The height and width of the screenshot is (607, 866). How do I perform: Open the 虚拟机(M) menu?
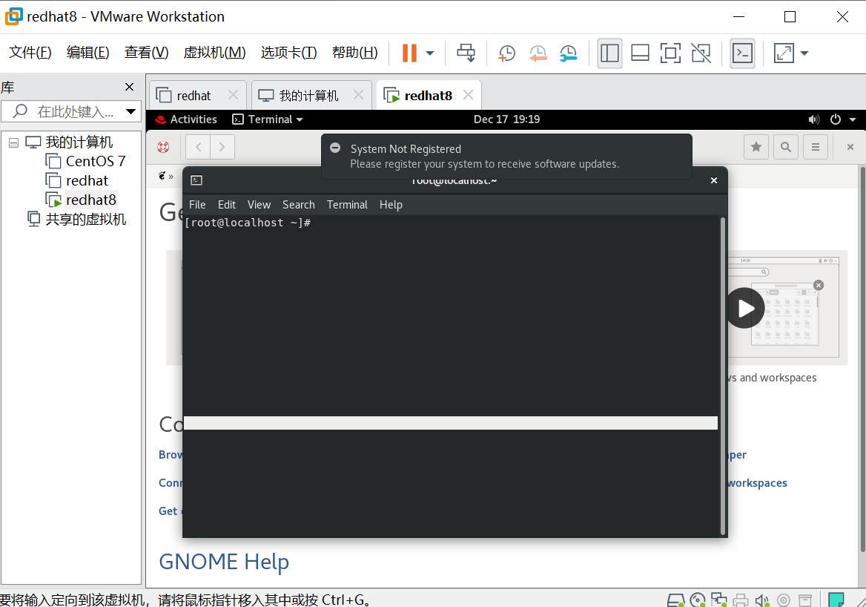tap(214, 53)
